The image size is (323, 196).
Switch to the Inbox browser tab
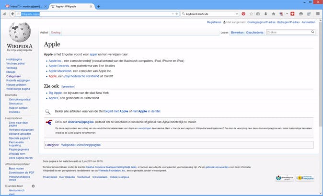point(24,6)
